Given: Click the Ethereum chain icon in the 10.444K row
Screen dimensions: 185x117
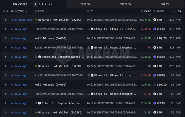Looking at the screenshot, I should tap(6, 20).
